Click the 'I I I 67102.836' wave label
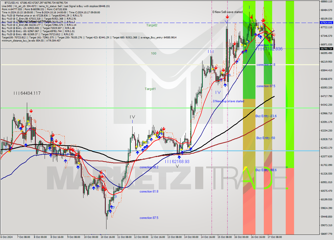Viewport: 334px width, 240px height. point(269,49)
